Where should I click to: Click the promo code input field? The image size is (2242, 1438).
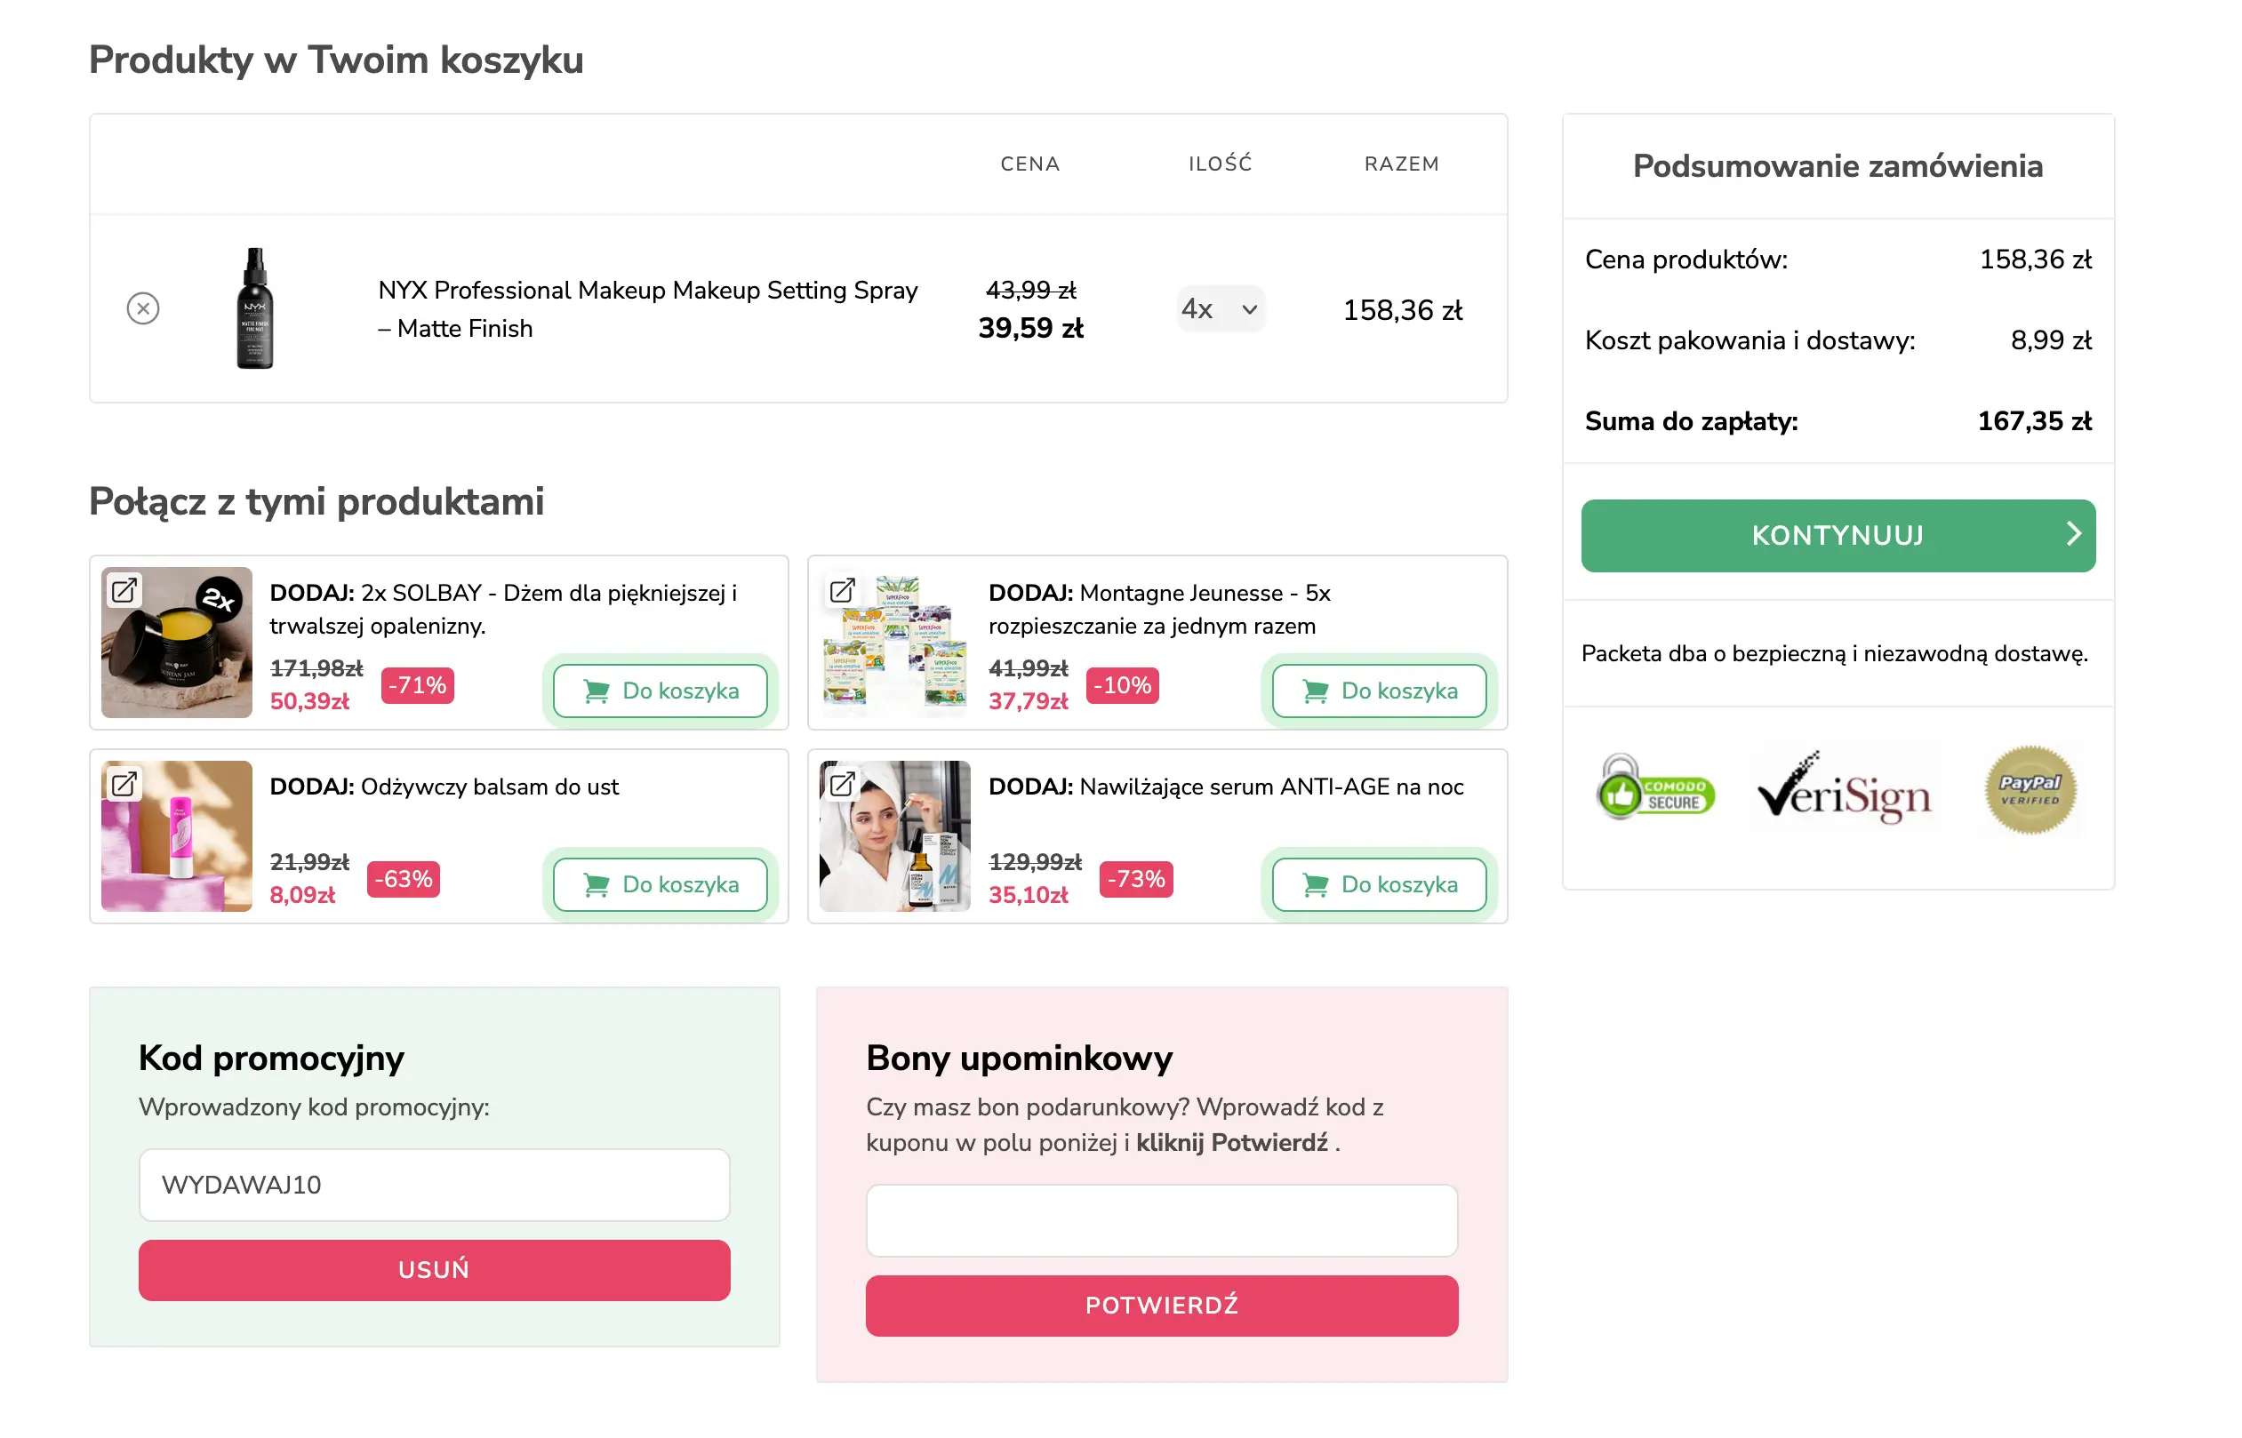tap(434, 1185)
